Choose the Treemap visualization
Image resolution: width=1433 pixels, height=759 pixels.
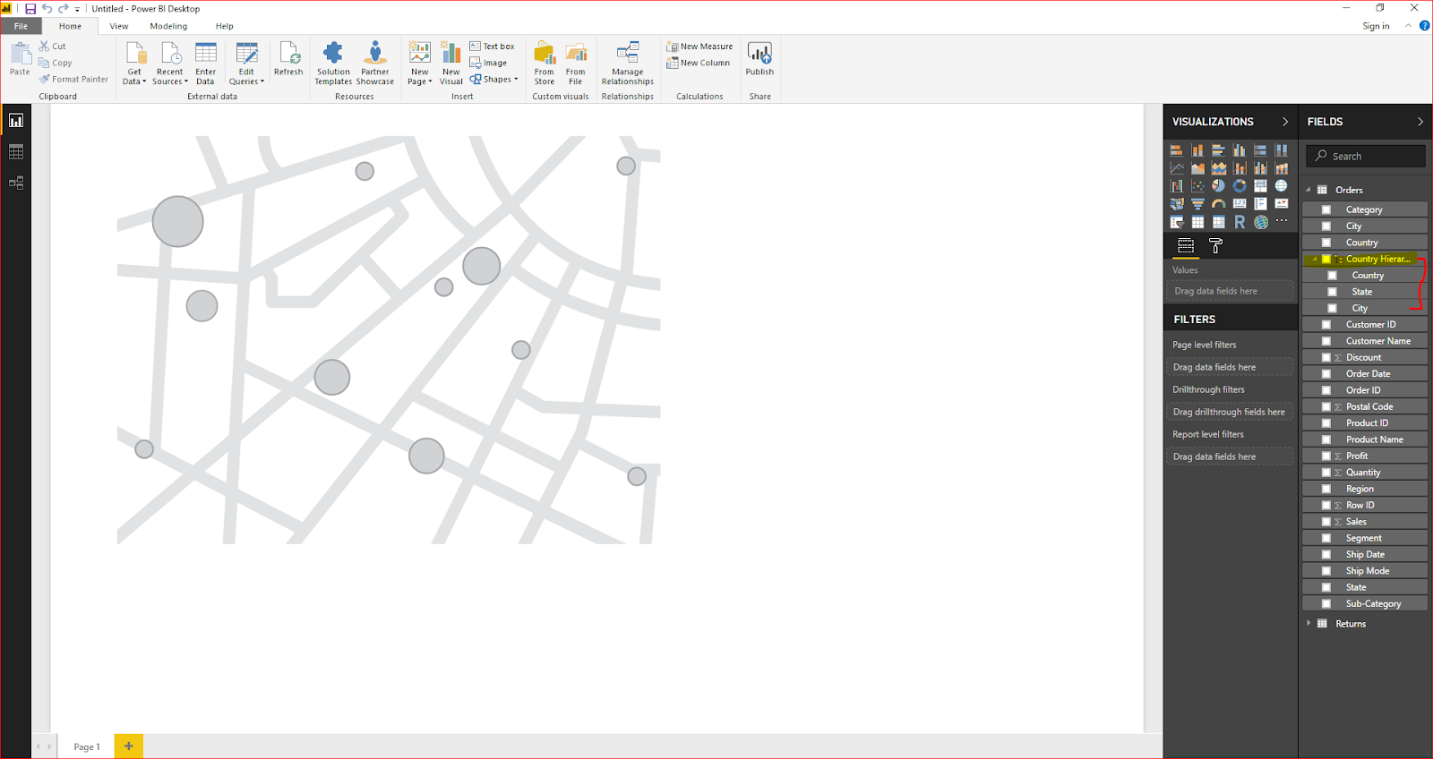tap(1260, 185)
